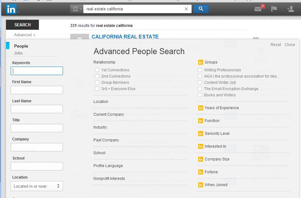
Task: Click in the Last Name input field
Action: tap(37, 109)
